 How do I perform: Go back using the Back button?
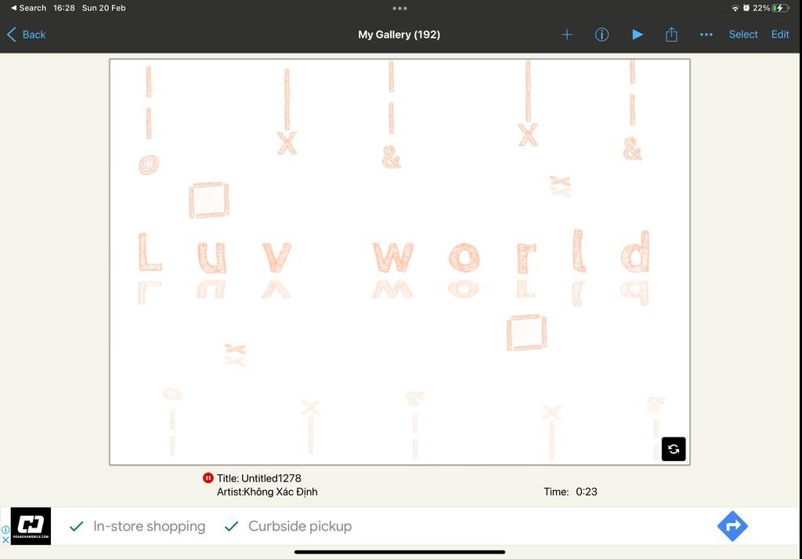tap(27, 34)
